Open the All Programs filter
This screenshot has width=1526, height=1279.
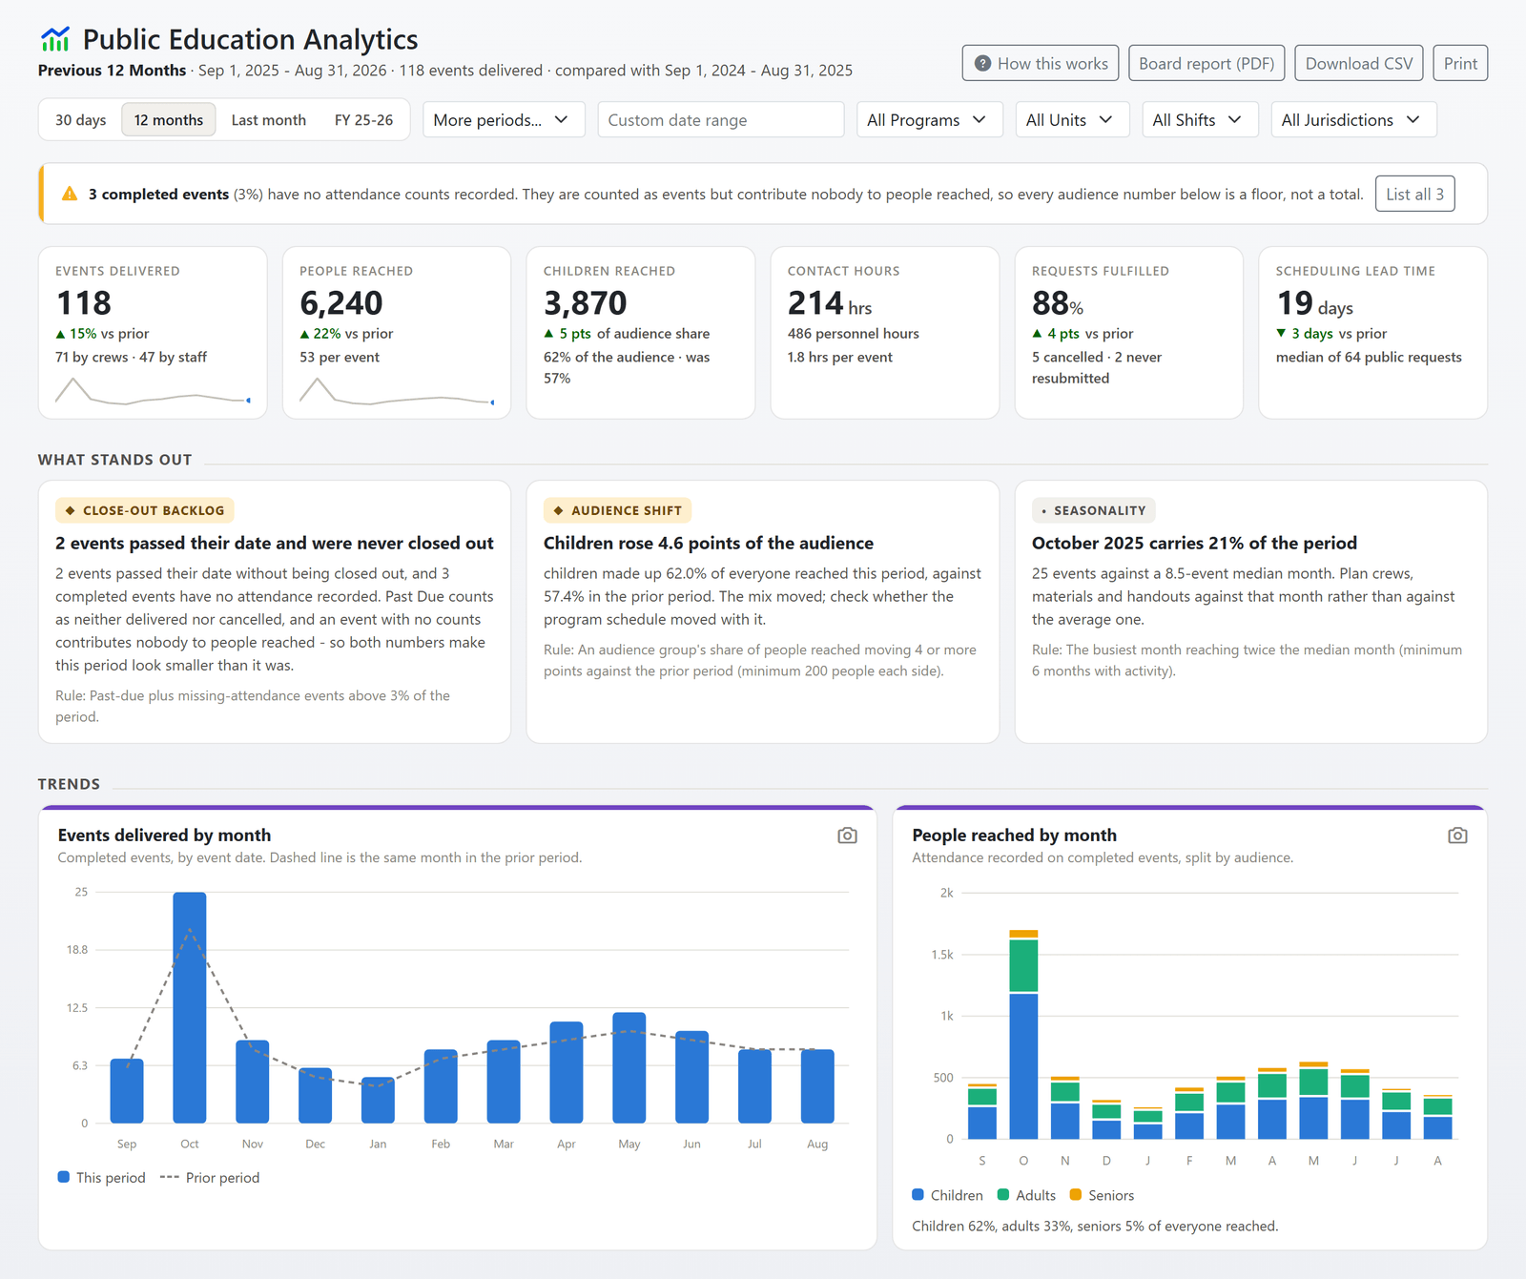(930, 120)
